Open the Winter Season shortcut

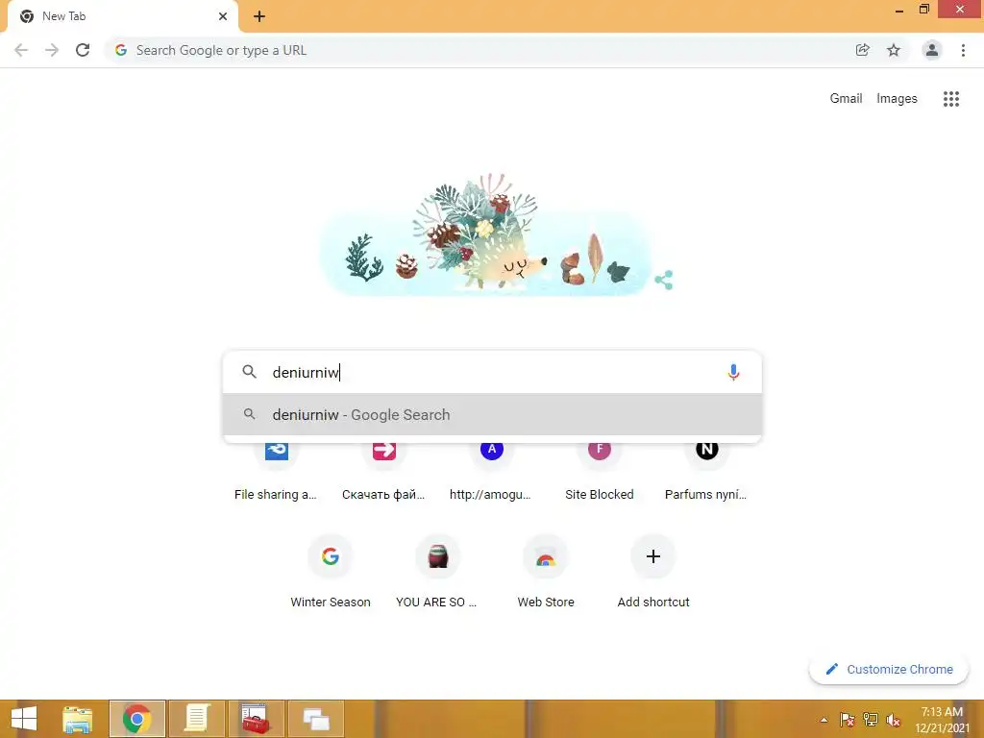click(331, 571)
